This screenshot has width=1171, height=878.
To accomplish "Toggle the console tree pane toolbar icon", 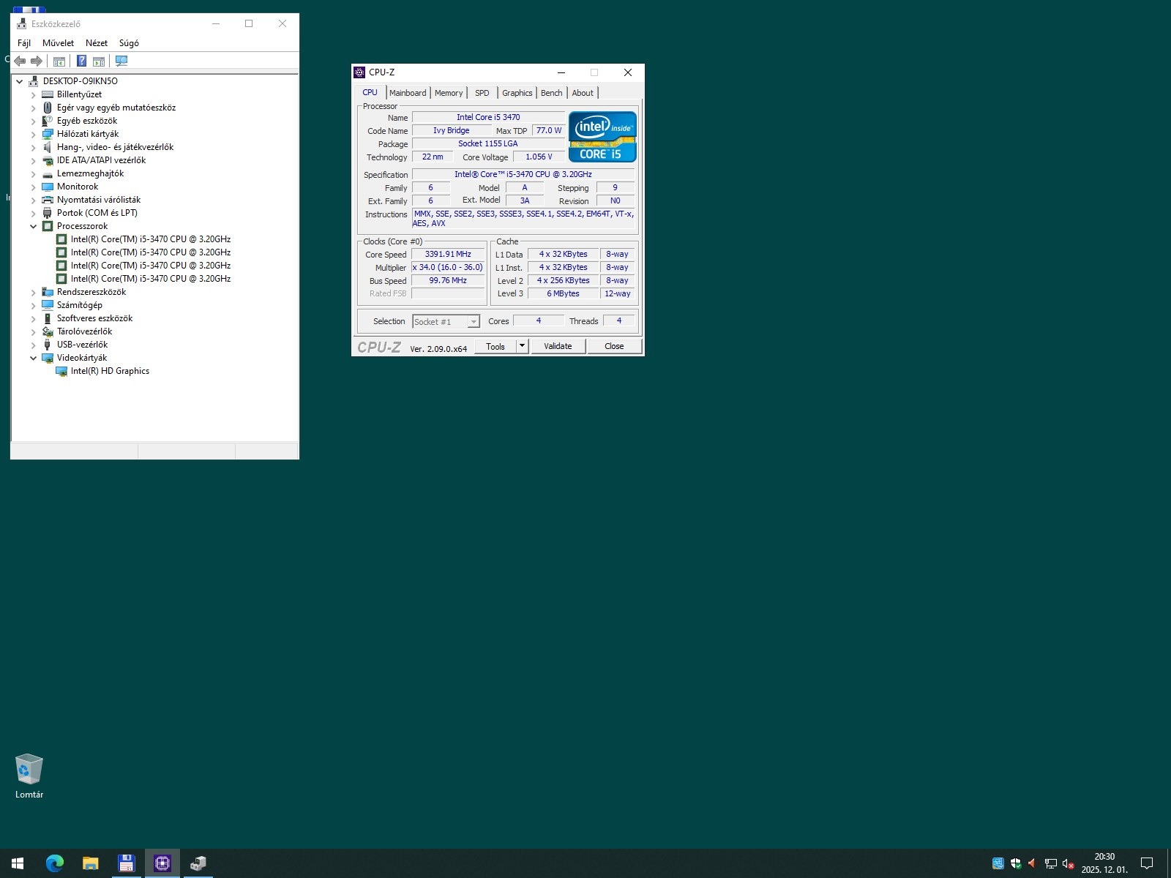I will tap(59, 61).
